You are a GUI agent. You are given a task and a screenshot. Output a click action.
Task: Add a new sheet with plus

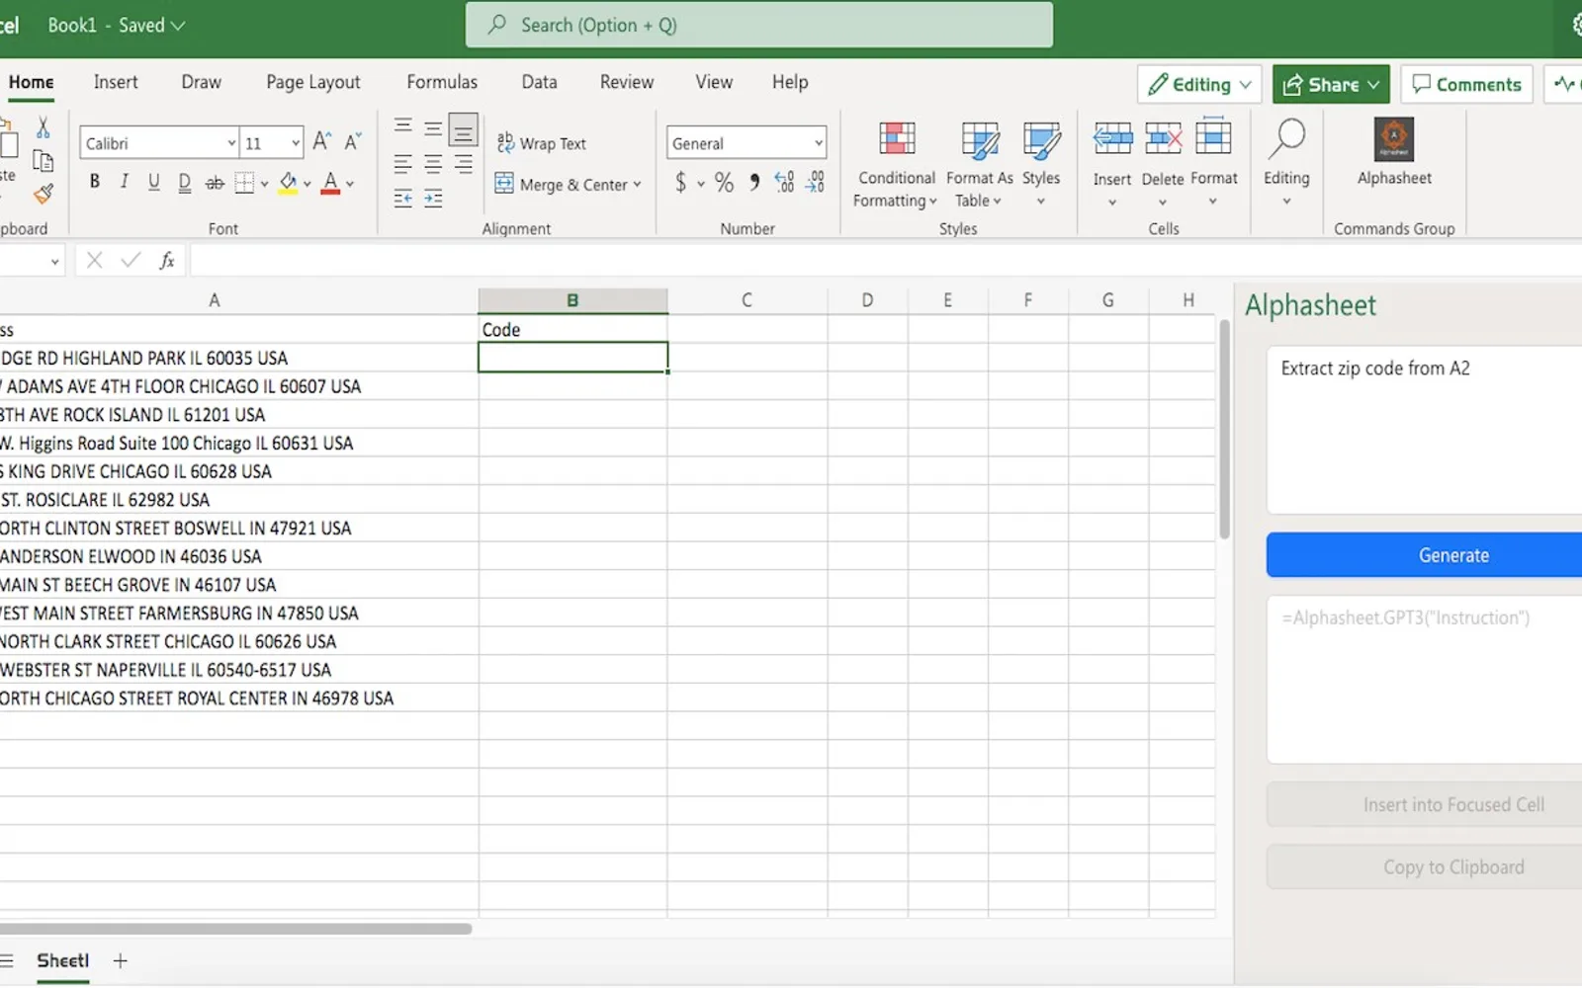coord(121,960)
